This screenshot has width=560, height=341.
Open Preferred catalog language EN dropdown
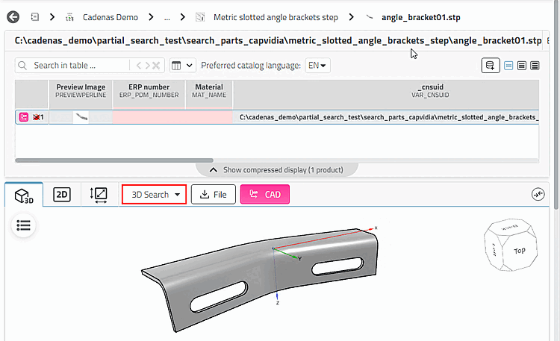pyautogui.click(x=317, y=66)
